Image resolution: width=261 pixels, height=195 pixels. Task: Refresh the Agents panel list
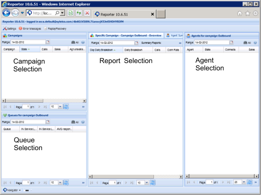click(250, 182)
